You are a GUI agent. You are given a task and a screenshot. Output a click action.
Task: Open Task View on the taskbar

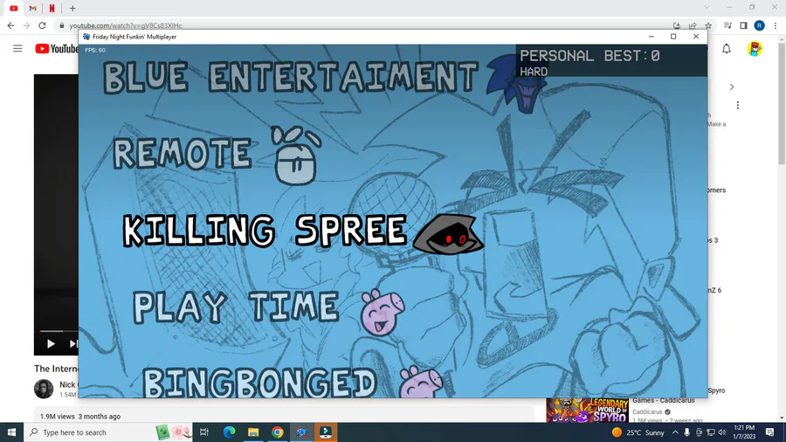204,432
